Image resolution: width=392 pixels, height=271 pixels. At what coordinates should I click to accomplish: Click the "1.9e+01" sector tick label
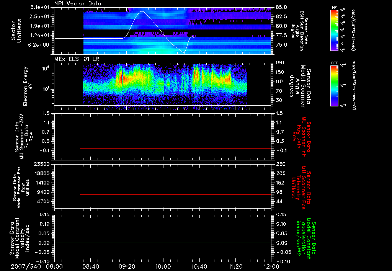coord(40,26)
